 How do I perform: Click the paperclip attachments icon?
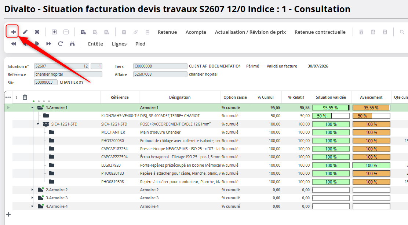[135, 32]
